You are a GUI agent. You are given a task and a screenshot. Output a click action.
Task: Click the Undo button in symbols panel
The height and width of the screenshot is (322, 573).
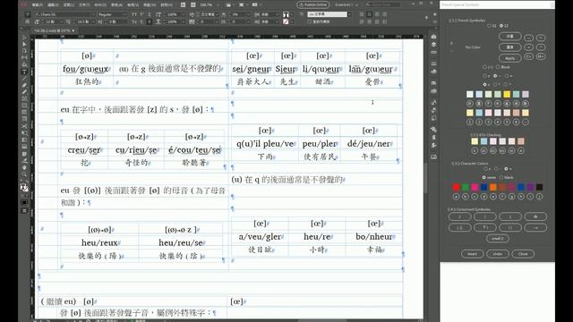498,254
